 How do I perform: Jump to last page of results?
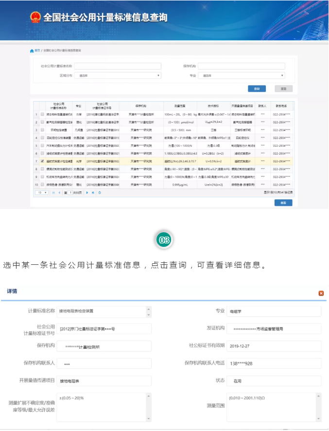point(93,193)
